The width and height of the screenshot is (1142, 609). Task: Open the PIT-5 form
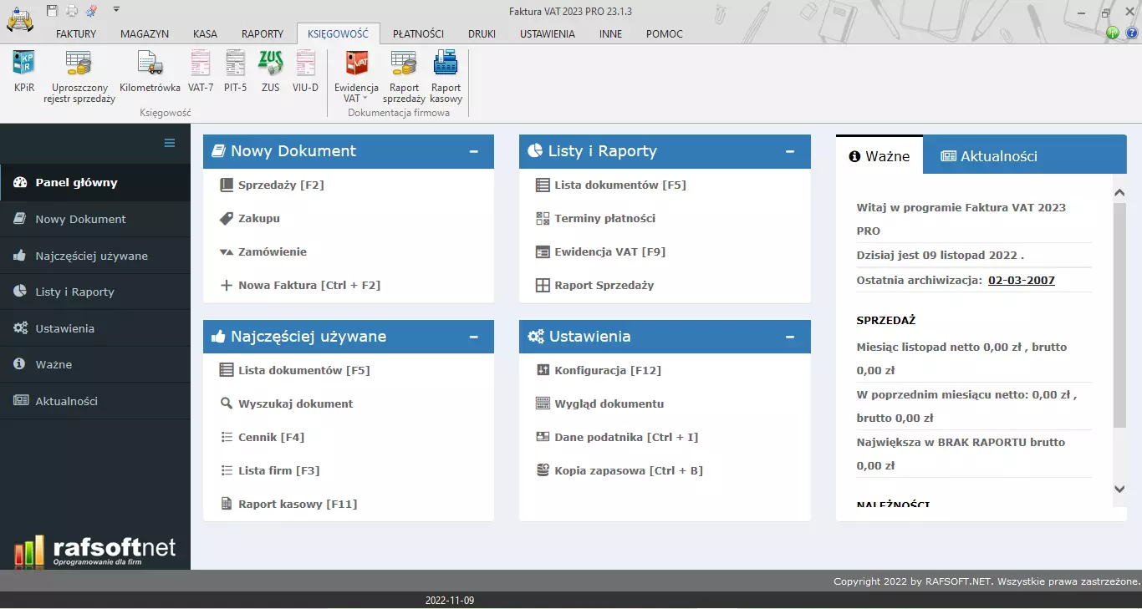click(235, 72)
